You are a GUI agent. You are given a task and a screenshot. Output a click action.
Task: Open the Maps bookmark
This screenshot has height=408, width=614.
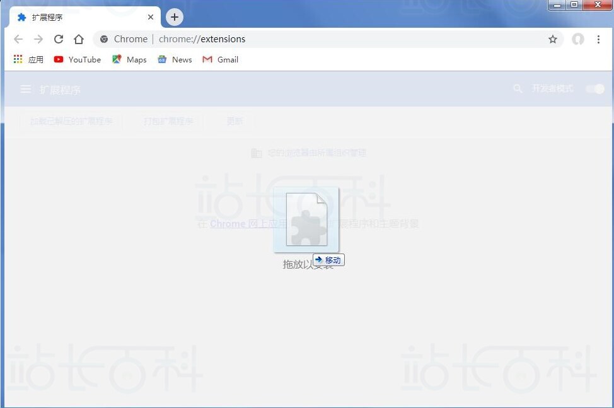(129, 59)
